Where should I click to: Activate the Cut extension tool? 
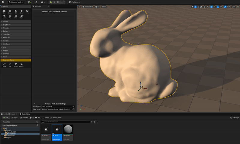10,65
